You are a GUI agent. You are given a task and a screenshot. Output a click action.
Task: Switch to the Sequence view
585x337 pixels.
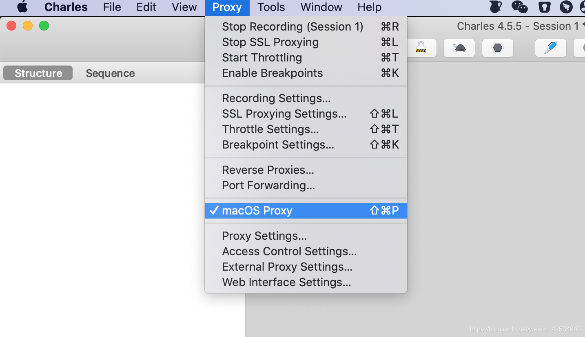(110, 73)
